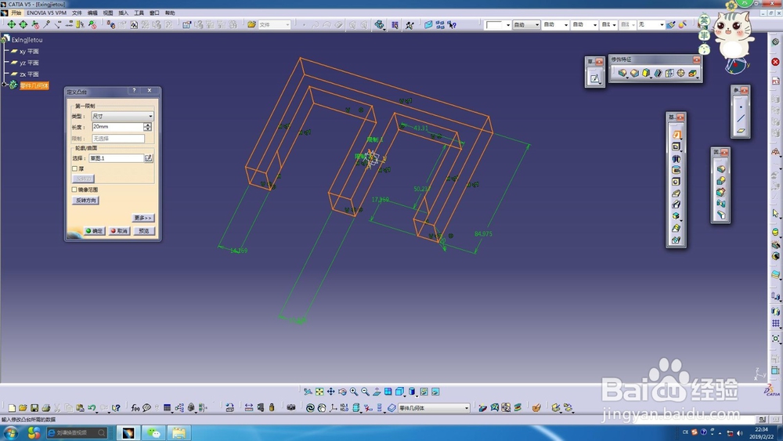Select the xy 平面 plane in tree
The image size is (783, 441).
point(29,52)
